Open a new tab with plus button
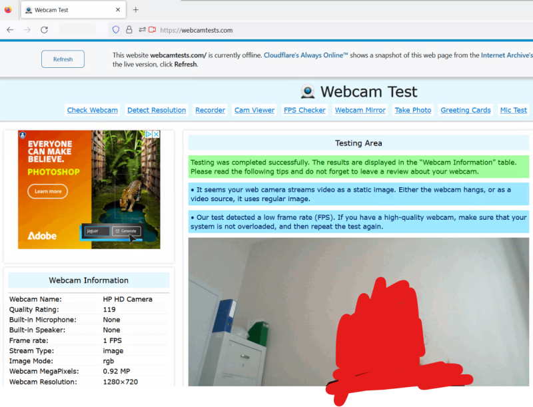 coord(136,10)
